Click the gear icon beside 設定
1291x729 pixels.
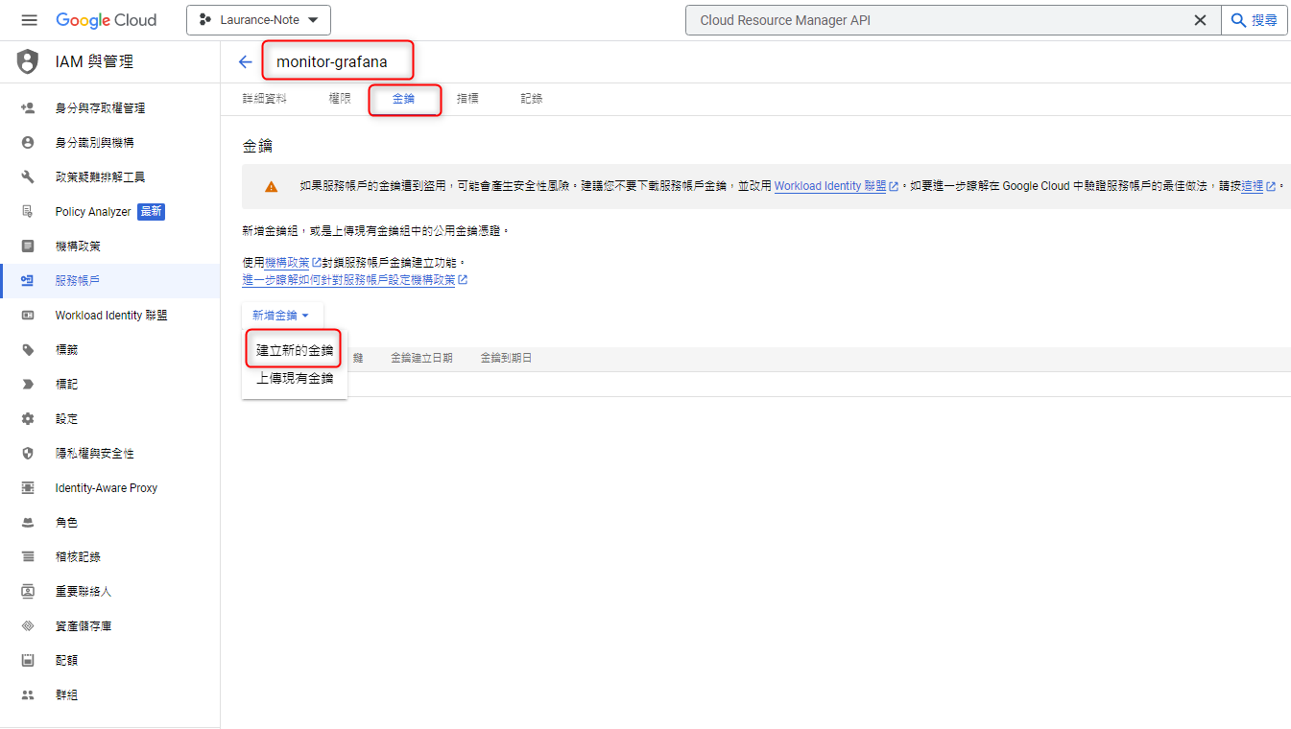click(28, 419)
